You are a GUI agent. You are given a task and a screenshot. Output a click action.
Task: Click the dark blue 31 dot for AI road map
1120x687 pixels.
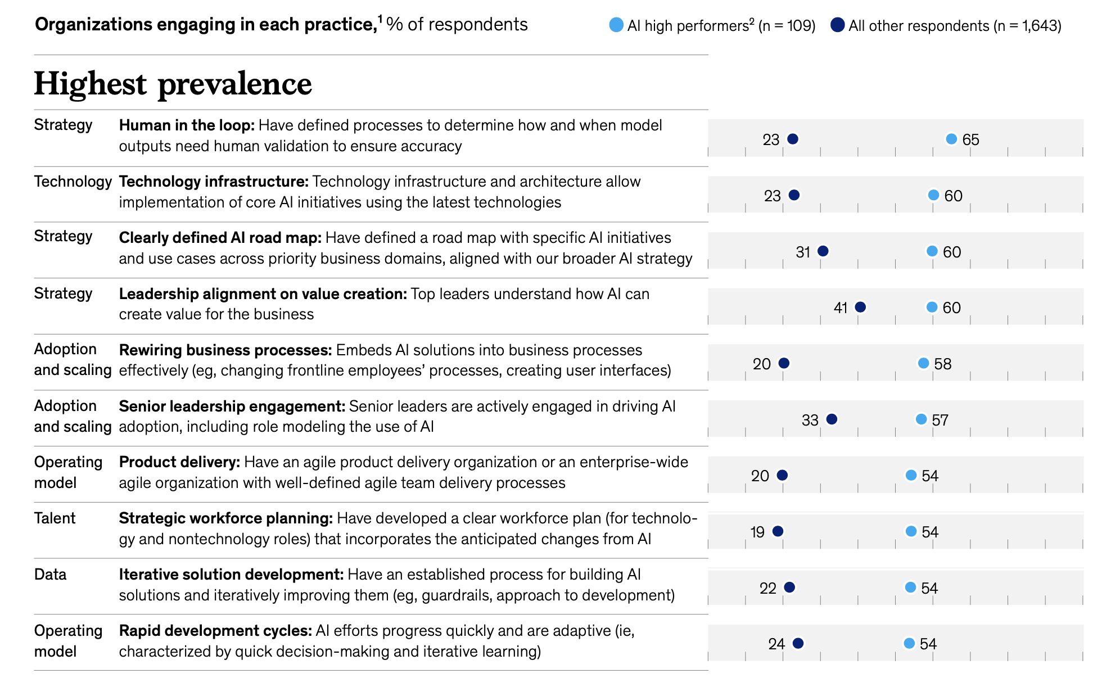(823, 251)
